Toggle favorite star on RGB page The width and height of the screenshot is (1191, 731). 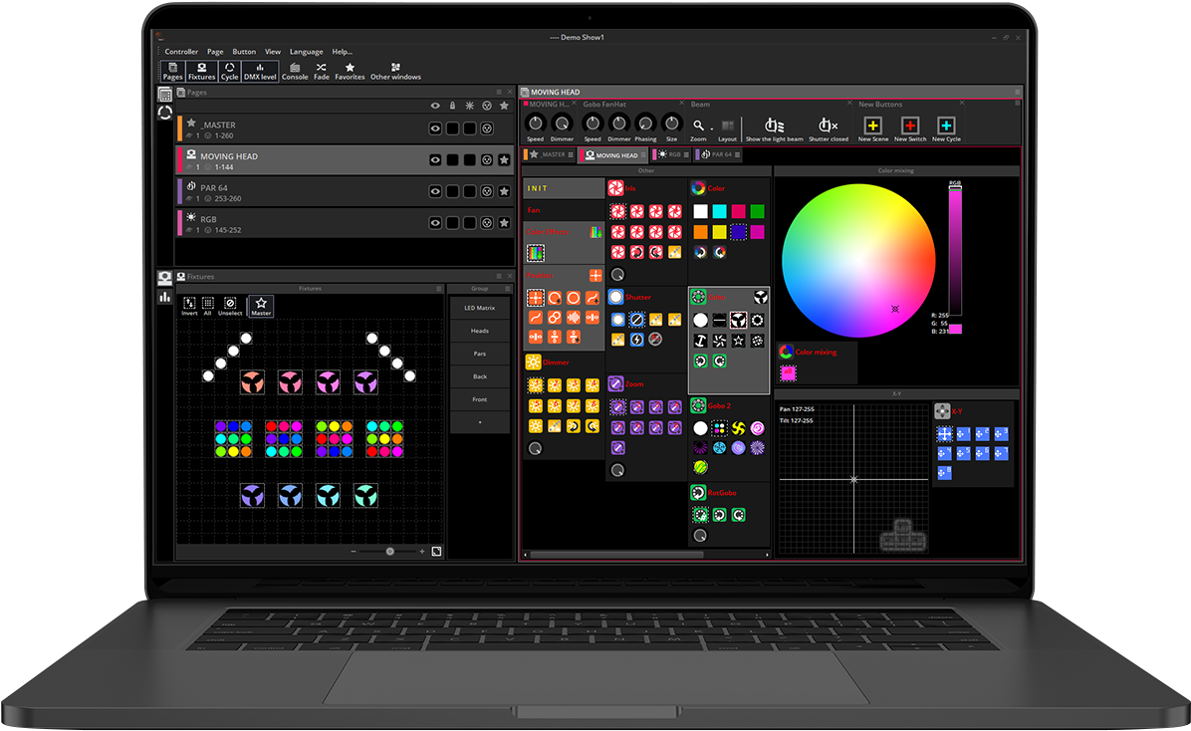point(504,223)
